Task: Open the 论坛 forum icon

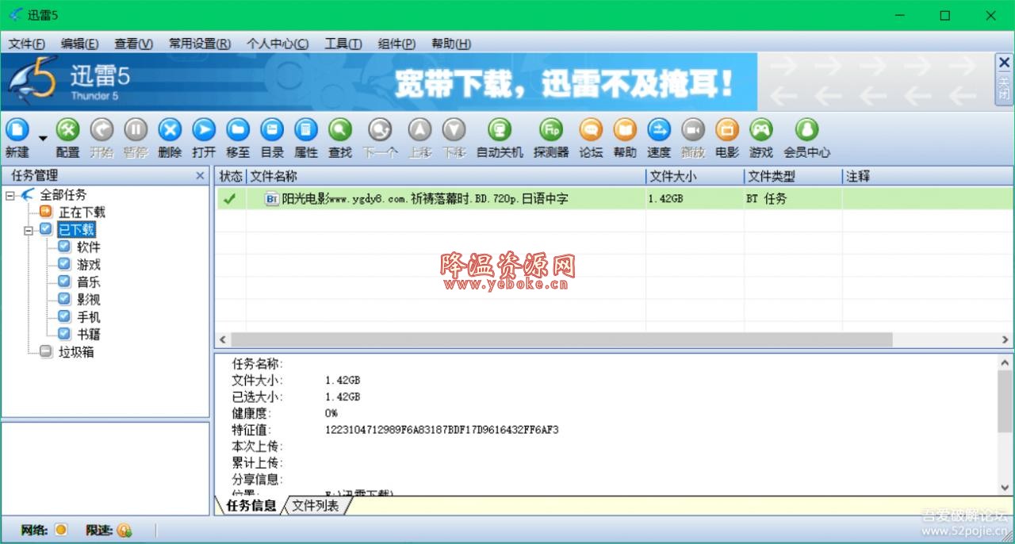Action: click(x=591, y=129)
